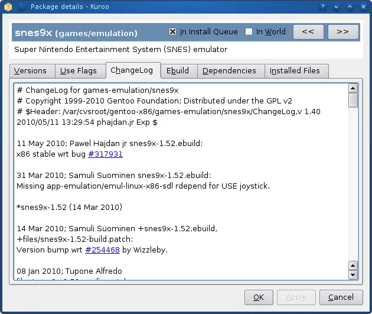Click the shade window down-arrow in title bar
The image size is (372, 314).
(336, 7)
